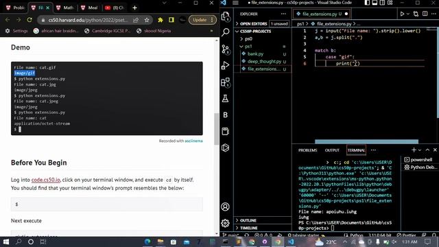Show more panel tabs ellipsis
The height and width of the screenshot is (247, 439).
click(x=373, y=150)
